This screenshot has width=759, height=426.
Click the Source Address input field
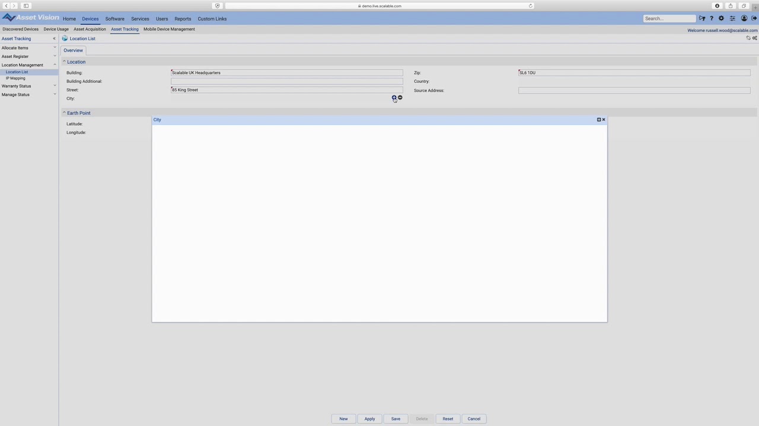pos(634,91)
